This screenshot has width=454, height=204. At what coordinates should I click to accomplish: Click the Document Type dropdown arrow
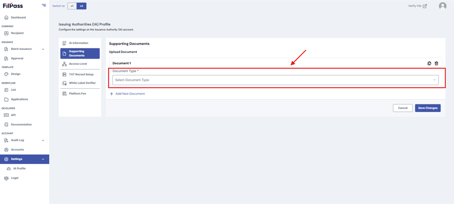click(x=434, y=80)
